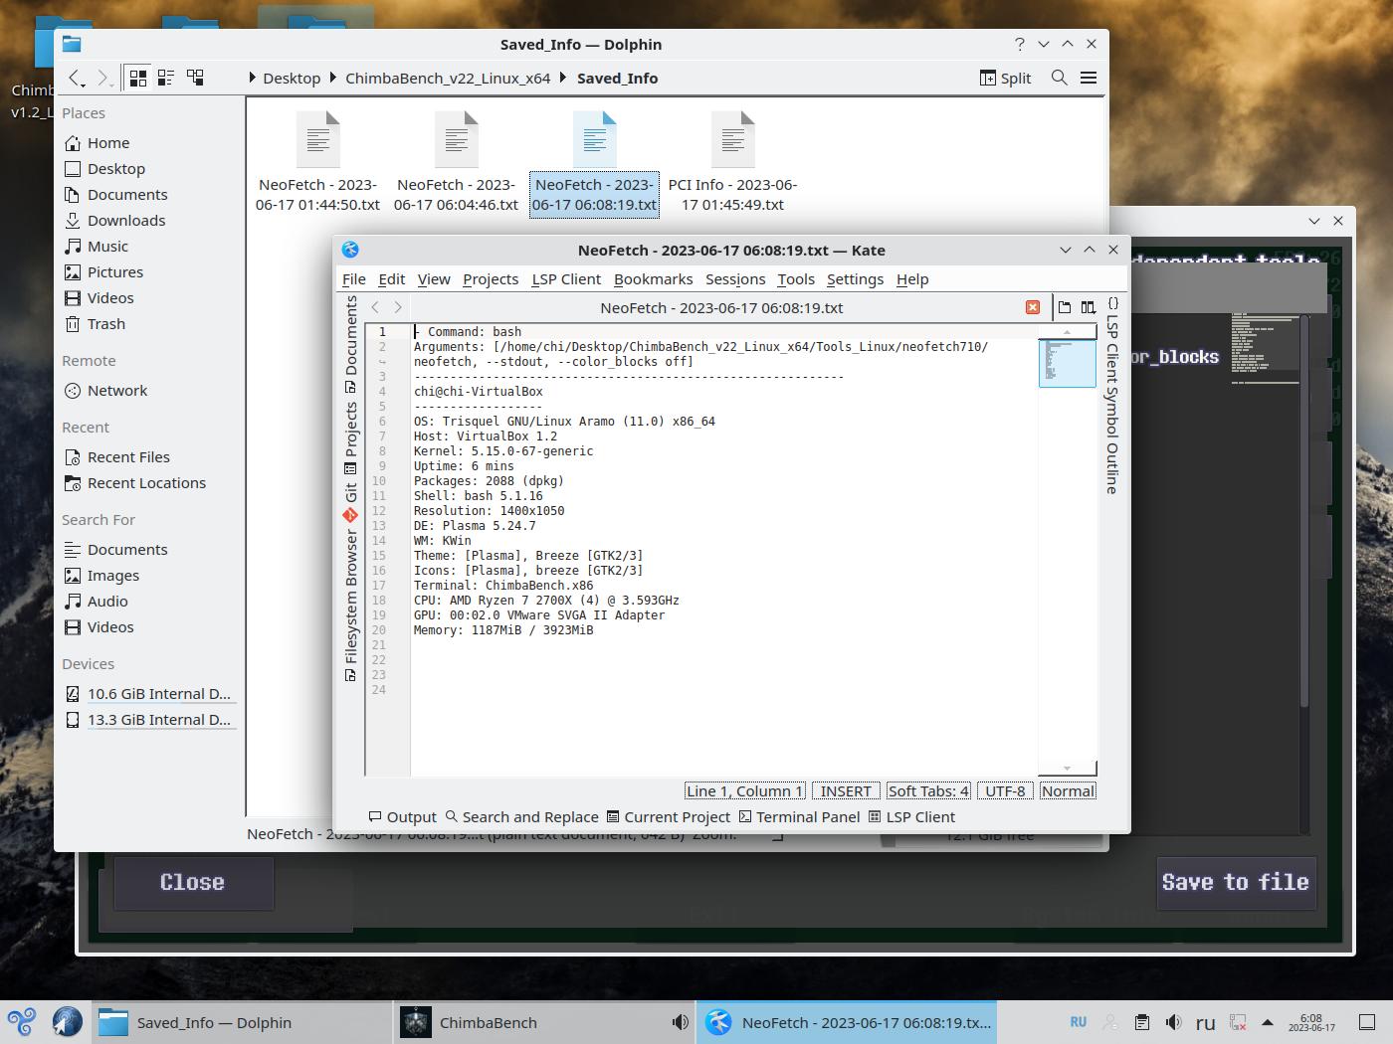Open Kate Tools menu
1393x1044 pixels.
click(796, 279)
